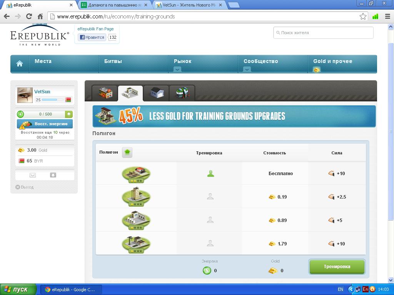Switch to the Дапамога па павышэнню tab

pos(114,5)
